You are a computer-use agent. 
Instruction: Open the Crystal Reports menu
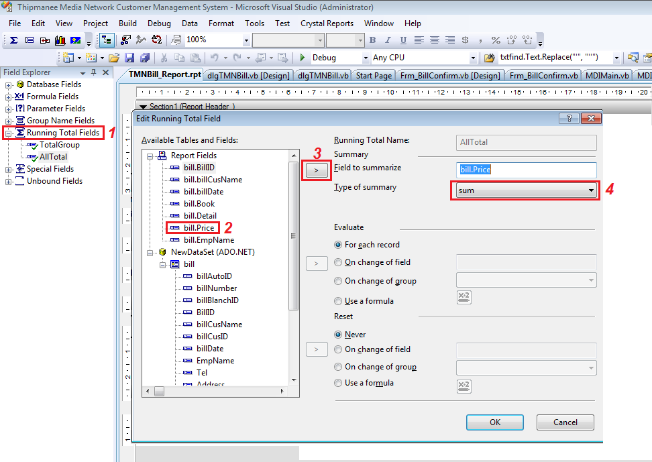(x=327, y=23)
